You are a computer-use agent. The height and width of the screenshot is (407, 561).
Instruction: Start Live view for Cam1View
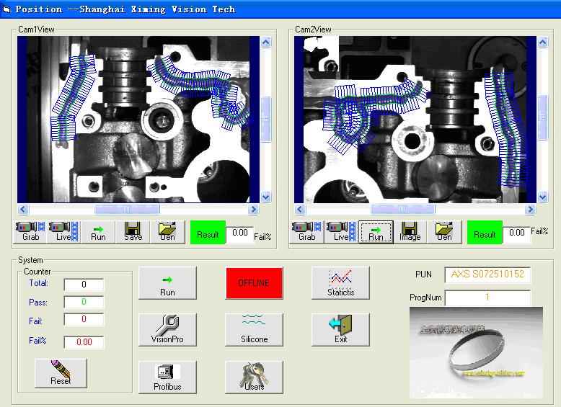pos(64,232)
